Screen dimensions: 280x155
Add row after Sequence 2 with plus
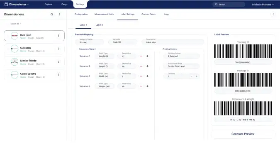pyautogui.click(x=147, y=66)
